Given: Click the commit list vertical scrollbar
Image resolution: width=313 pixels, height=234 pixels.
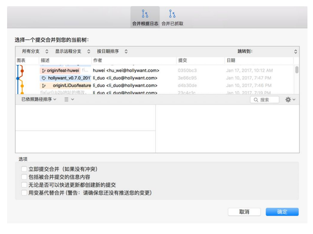Looking at the screenshot, I should click(296, 70).
